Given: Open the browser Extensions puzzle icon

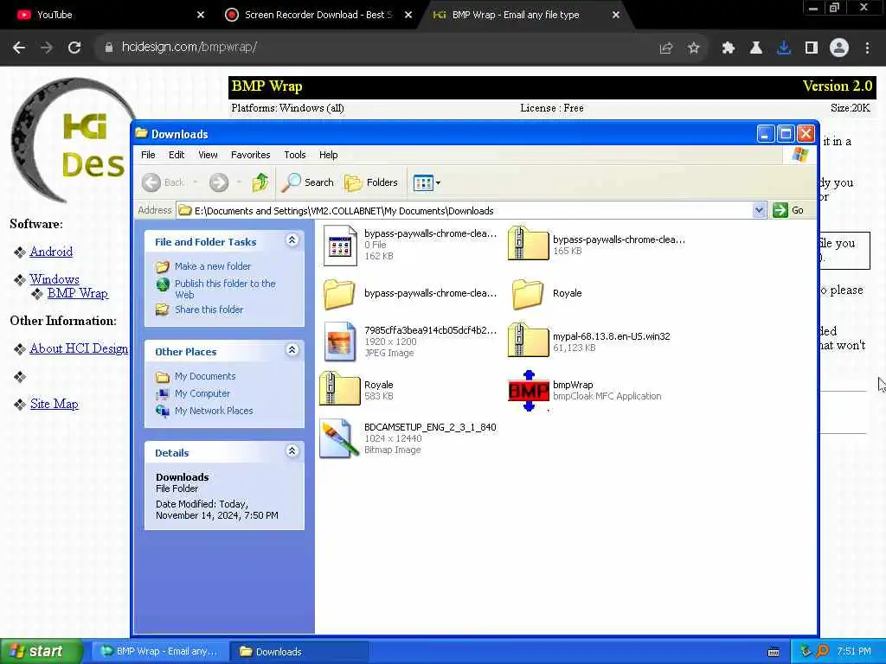Looking at the screenshot, I should pyautogui.click(x=728, y=48).
